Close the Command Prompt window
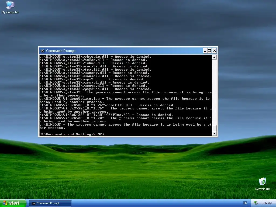The image size is (276, 207). coord(214,51)
